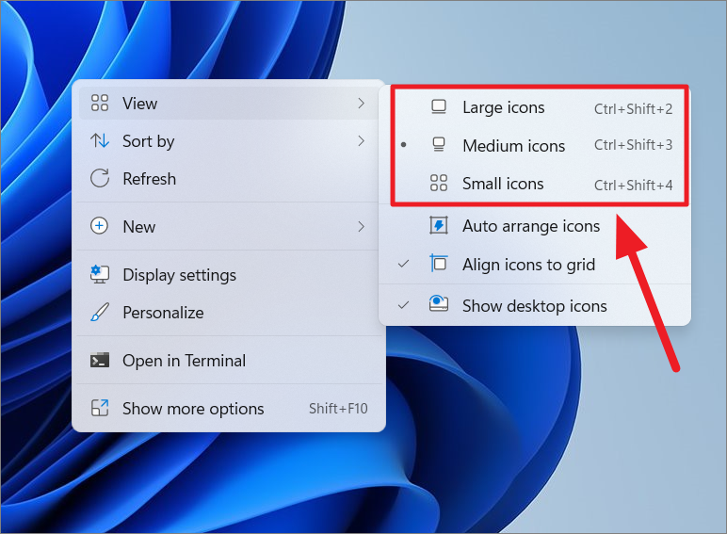The image size is (727, 534).
Task: Click the New plus circle icon
Action: pyautogui.click(x=99, y=226)
